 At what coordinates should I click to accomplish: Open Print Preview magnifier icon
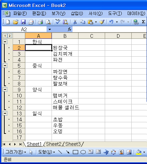point(48,22)
